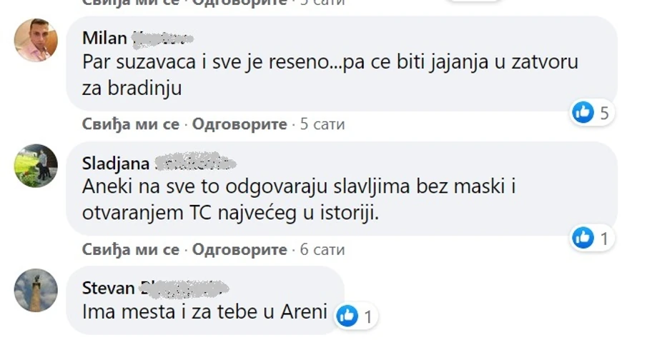Image resolution: width=672 pixels, height=340 pixels.
Task: Open the "5 сати" timestamp below Milan's comment
Action: (322, 124)
